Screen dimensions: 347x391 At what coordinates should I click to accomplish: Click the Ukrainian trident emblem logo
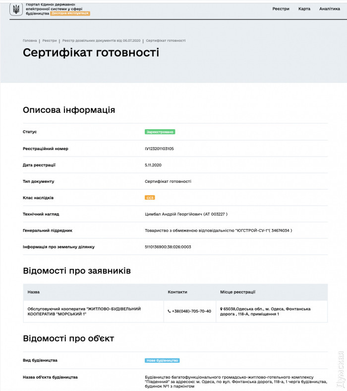click(x=16, y=9)
